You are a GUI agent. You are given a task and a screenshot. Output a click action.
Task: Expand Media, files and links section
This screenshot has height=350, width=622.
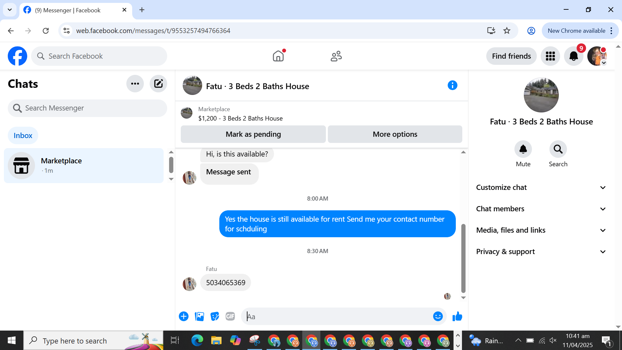[540, 230]
